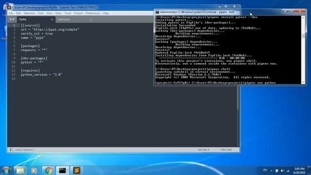Open the Preferences menu
Viewport: 311px width, 175px height.
click(x=93, y=13)
